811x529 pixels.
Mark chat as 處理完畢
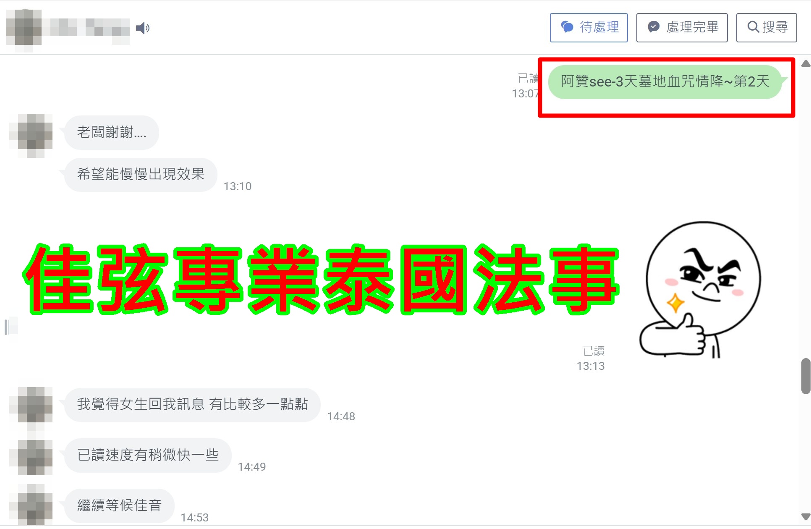(682, 28)
